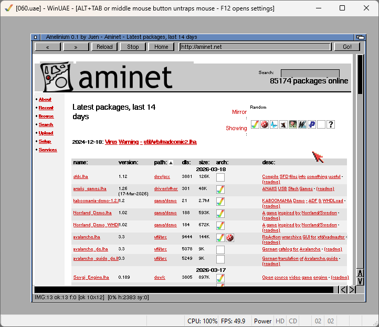Click the horizontal scrollbar thumb
The height and width of the screenshot is (327, 379).
[x=184, y=290]
